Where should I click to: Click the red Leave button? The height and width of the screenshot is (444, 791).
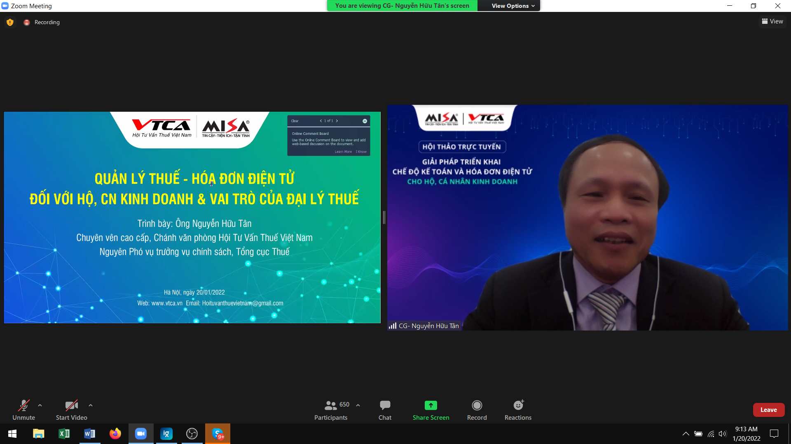coord(768,410)
